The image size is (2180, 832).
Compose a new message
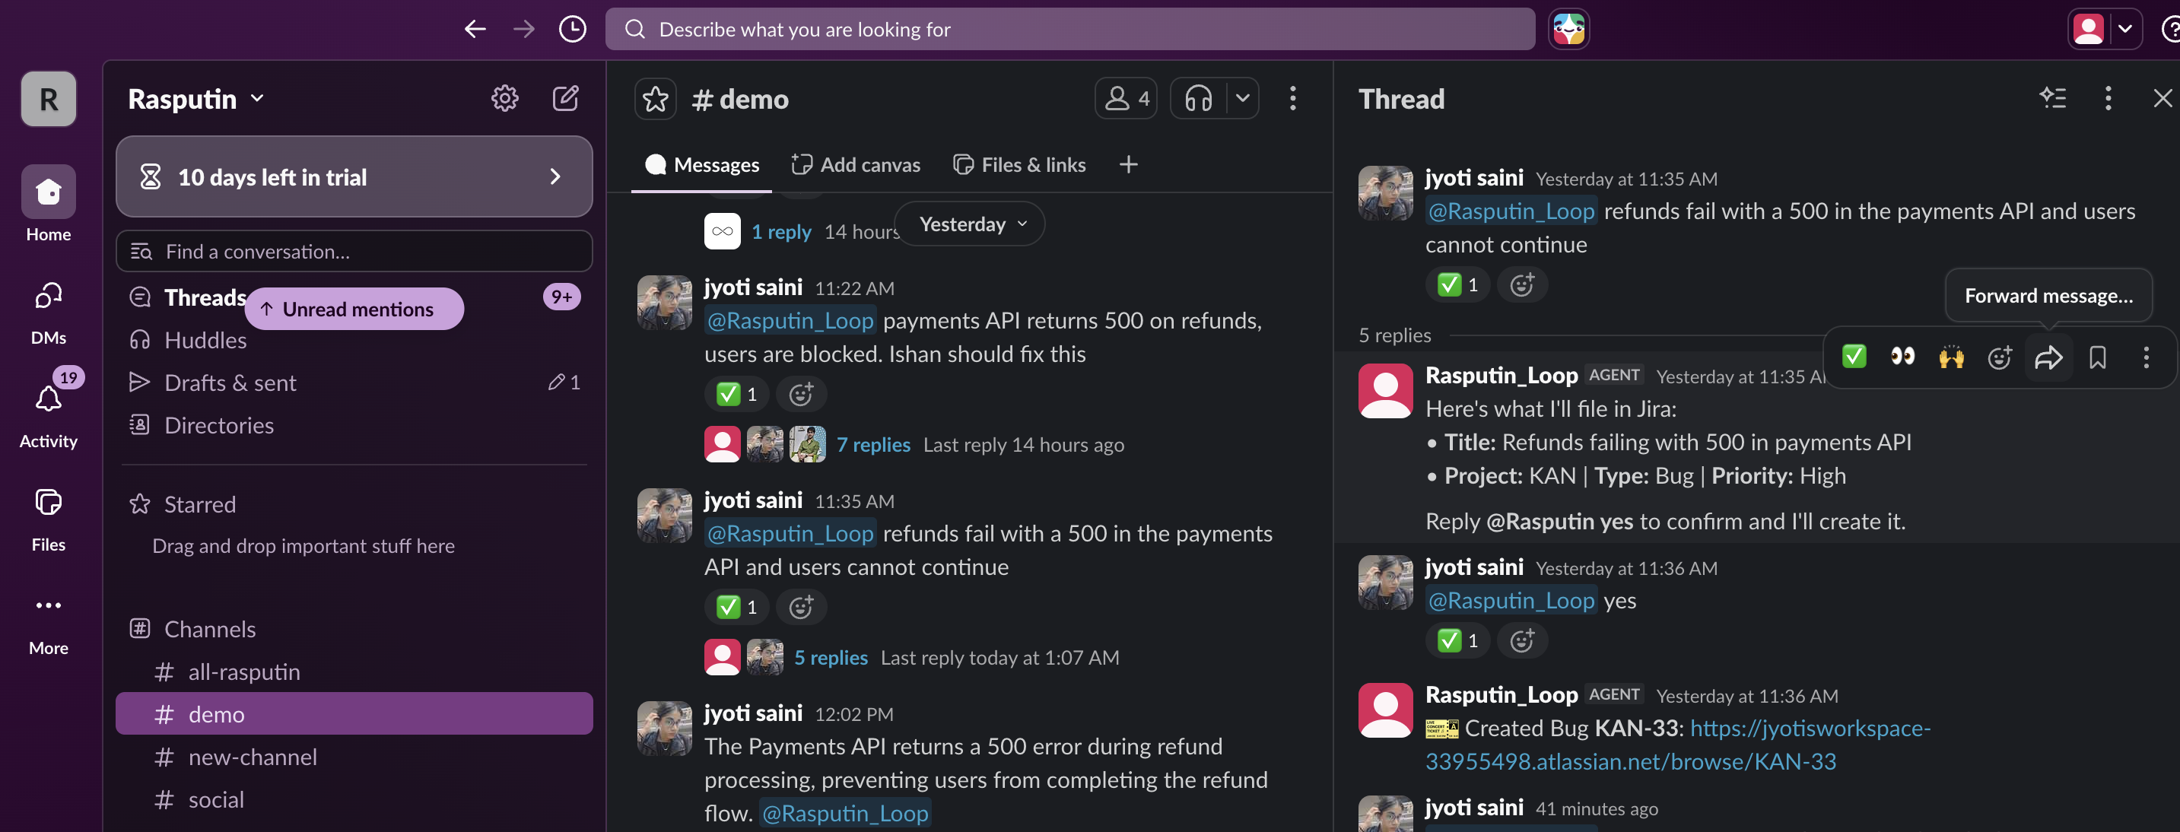[x=565, y=99]
